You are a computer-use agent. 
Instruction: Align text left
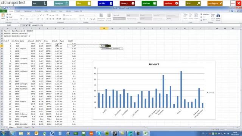(47, 19)
